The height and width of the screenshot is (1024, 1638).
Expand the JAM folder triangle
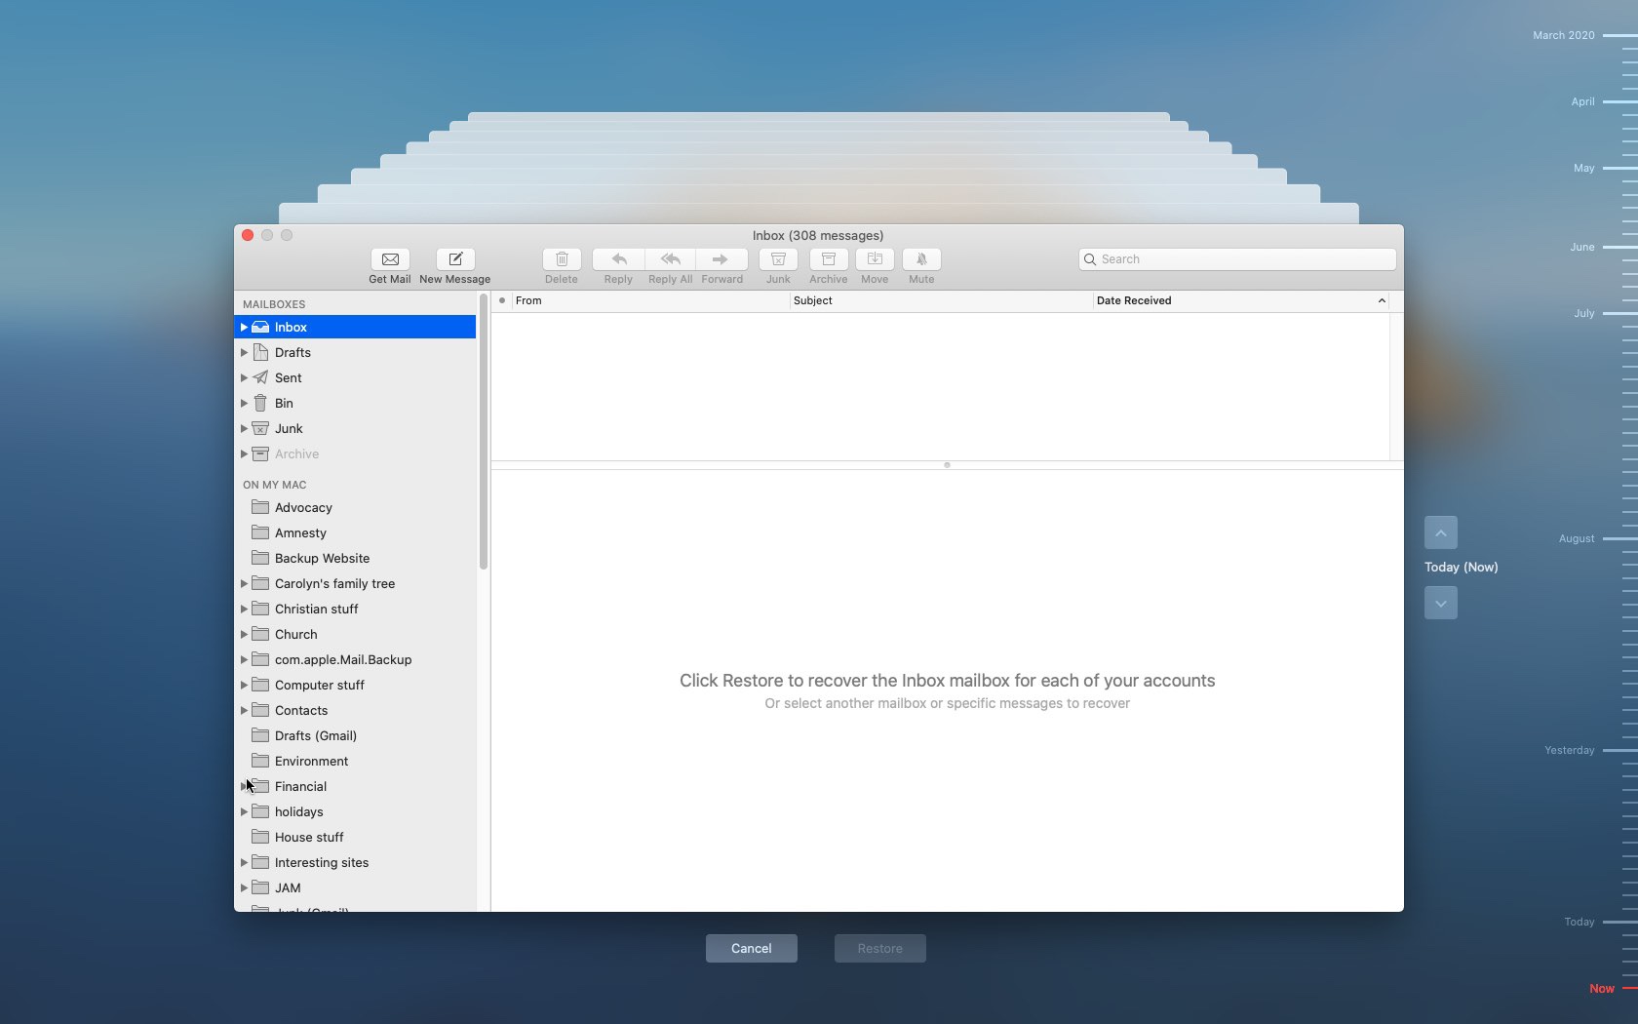coord(244,887)
